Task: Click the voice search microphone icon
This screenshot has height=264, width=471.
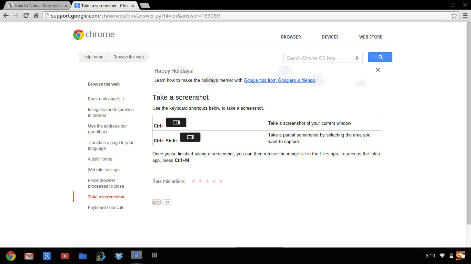Action: coord(357,58)
